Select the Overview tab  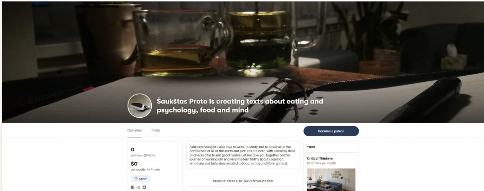(134, 130)
